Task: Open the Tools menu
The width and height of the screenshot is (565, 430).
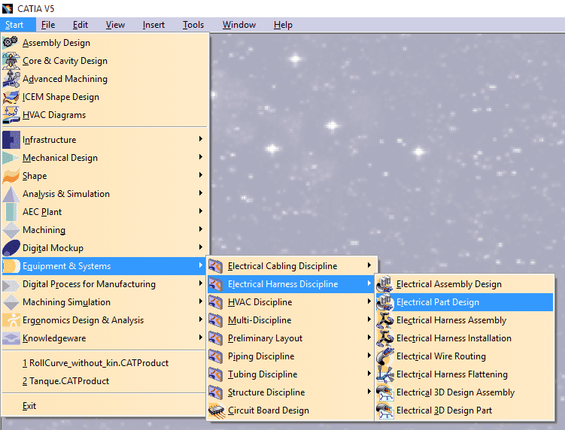Action: pos(193,25)
